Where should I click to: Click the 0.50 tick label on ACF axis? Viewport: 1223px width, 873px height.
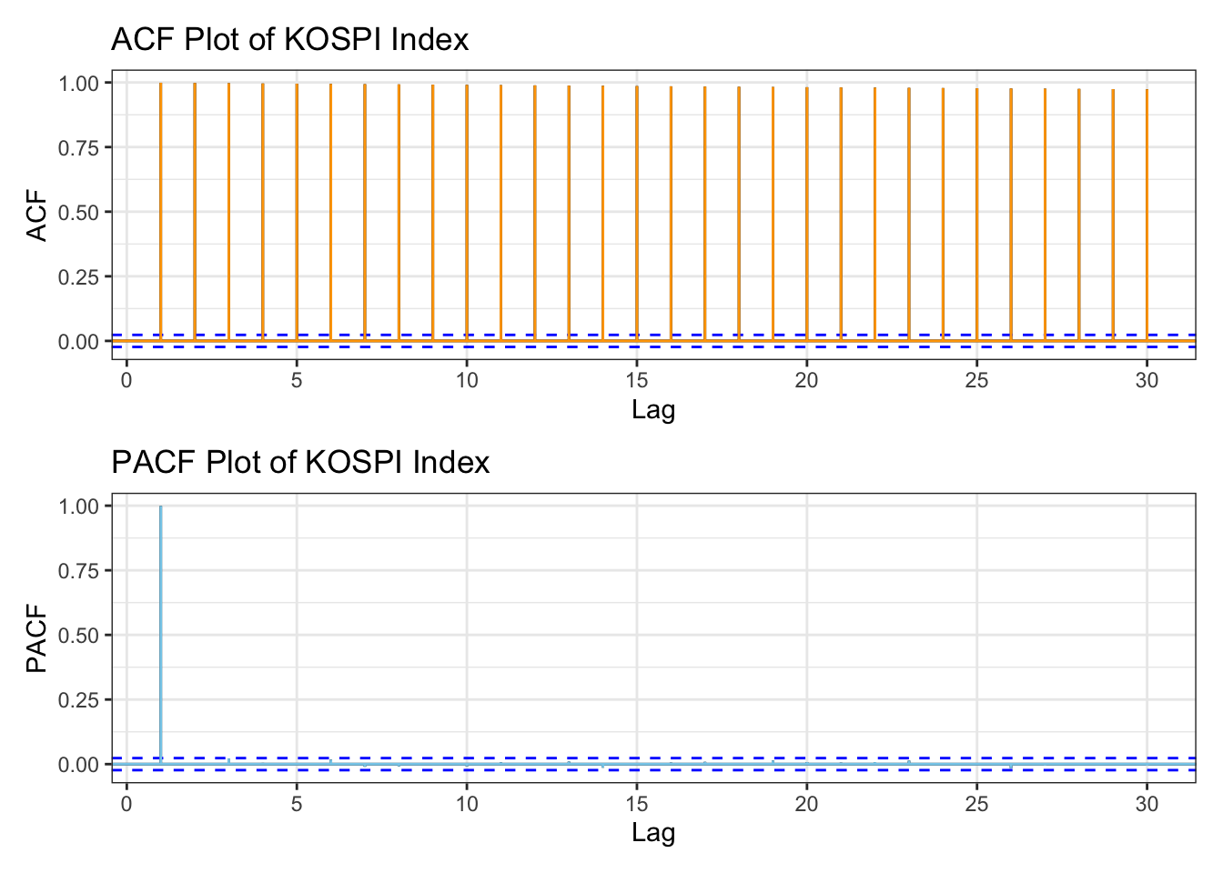point(78,212)
